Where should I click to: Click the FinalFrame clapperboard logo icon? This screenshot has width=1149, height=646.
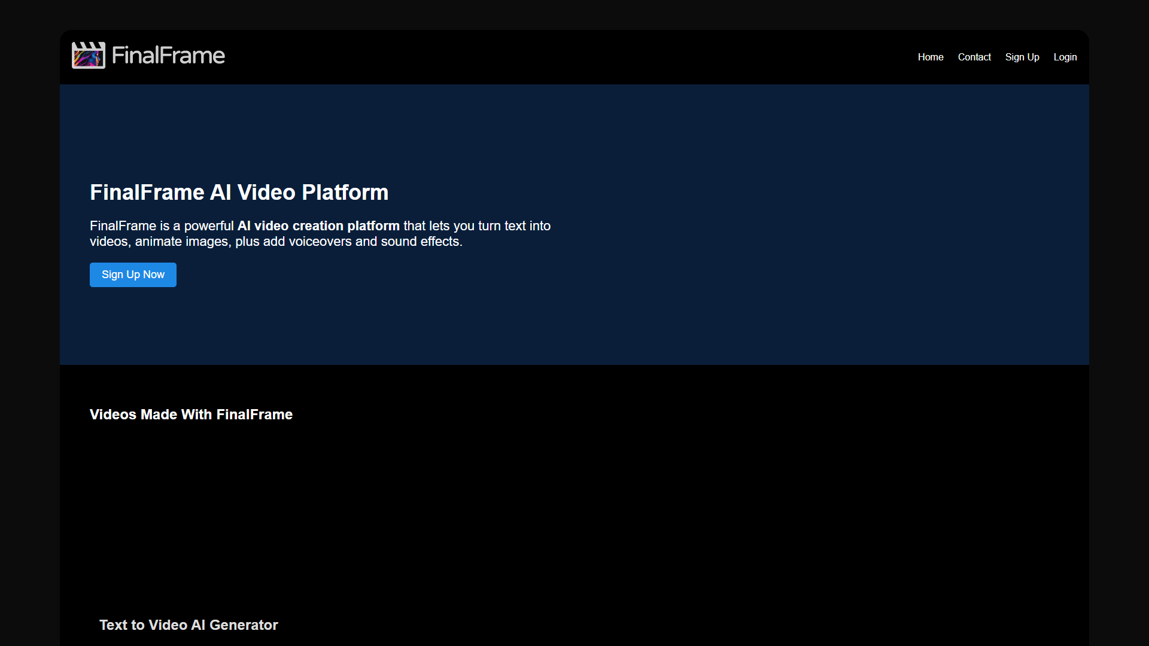pyautogui.click(x=89, y=56)
